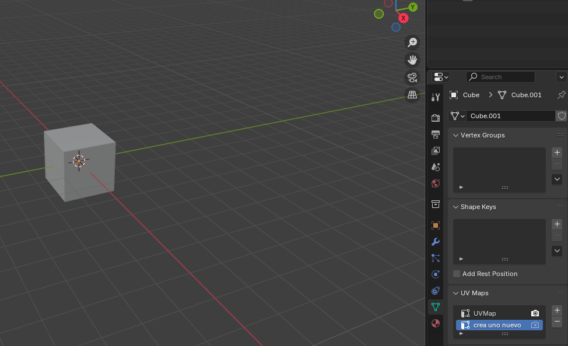Open the Object properties tab
This screenshot has height=346, width=568.
[x=436, y=225]
